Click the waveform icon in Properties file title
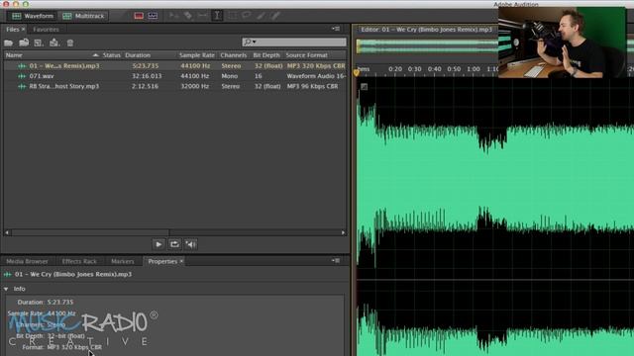 tap(8, 275)
